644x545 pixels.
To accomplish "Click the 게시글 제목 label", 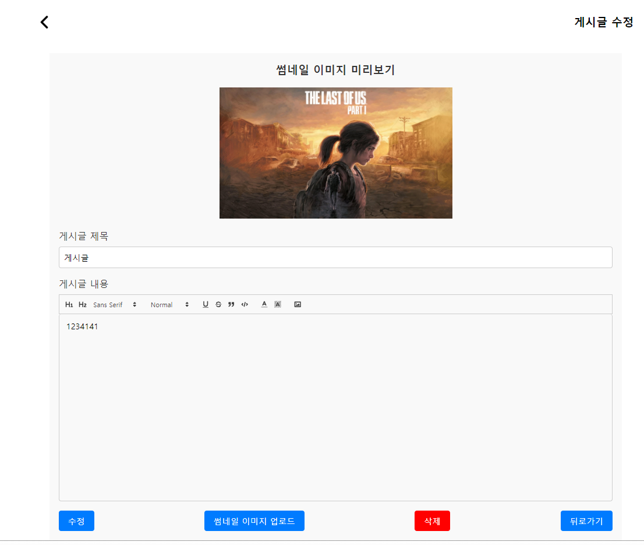I will (x=84, y=236).
